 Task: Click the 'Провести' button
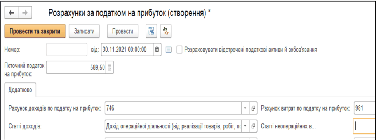pyautogui.click(x=122, y=31)
